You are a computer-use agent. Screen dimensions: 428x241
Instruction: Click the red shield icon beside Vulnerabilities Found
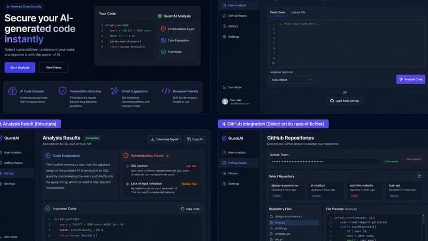pos(126,156)
